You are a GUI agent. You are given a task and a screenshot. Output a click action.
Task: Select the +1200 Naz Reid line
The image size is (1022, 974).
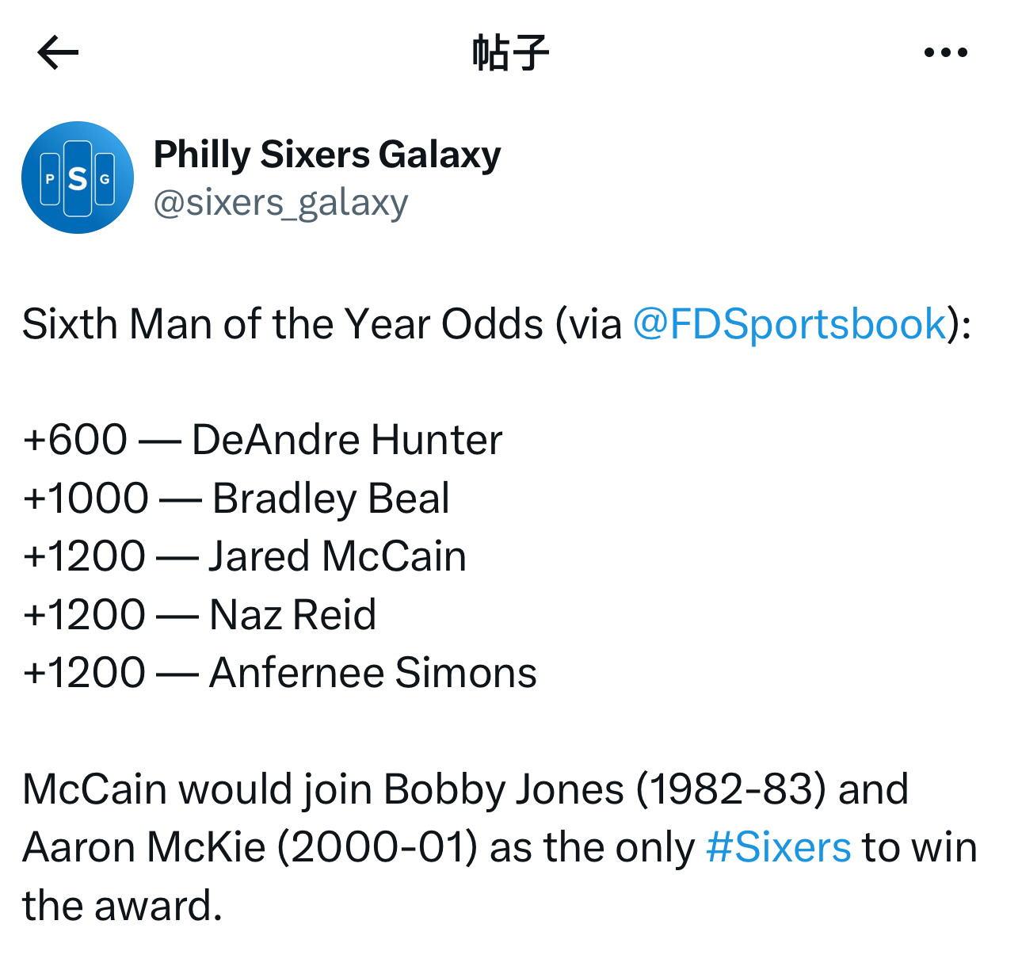[x=200, y=615]
